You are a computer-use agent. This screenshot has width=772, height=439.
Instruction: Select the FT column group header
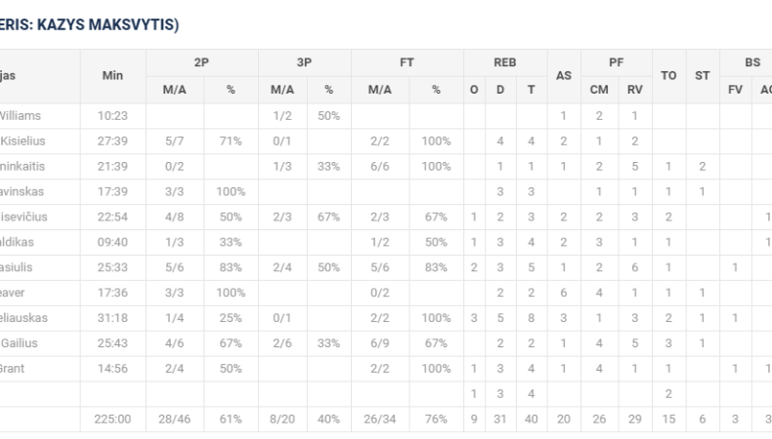407,62
